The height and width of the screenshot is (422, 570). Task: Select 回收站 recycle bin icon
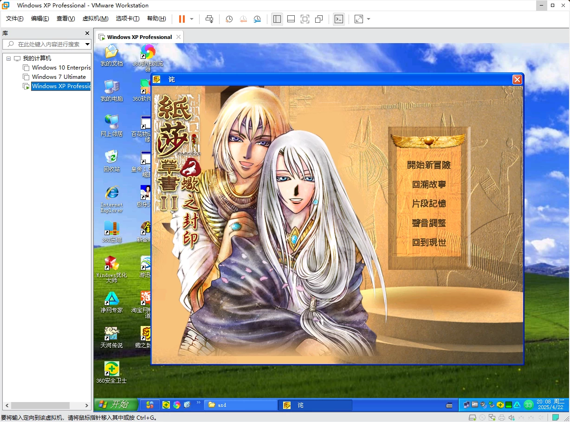[111, 161]
